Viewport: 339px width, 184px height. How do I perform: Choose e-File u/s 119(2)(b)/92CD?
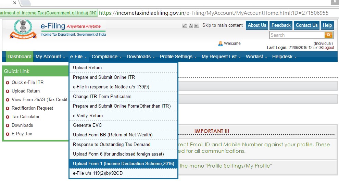(124, 173)
